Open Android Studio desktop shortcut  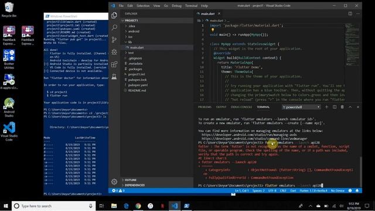9,107
